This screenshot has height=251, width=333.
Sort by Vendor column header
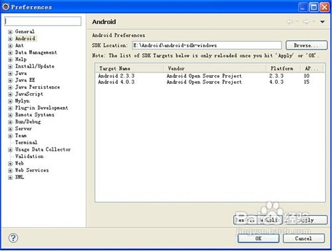(x=215, y=68)
